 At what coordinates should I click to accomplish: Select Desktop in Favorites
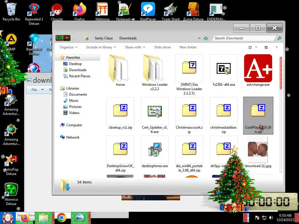(x=75, y=64)
